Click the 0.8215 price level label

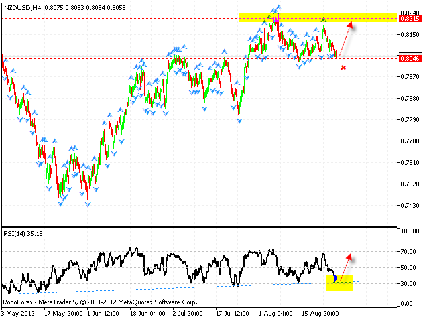tap(408, 18)
